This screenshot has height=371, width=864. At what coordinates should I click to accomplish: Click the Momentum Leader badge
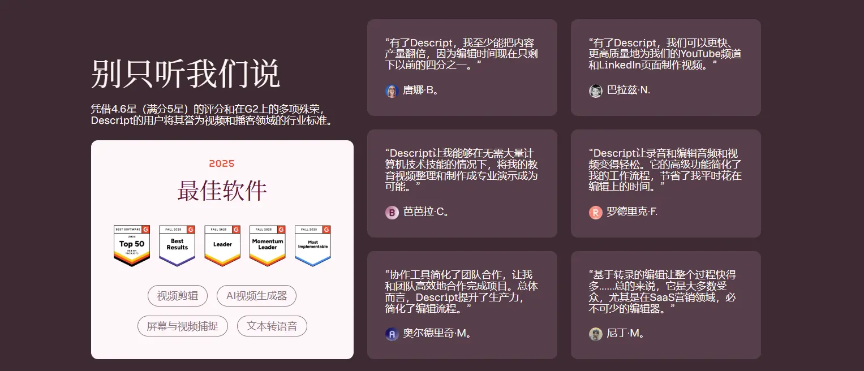pyautogui.click(x=268, y=246)
